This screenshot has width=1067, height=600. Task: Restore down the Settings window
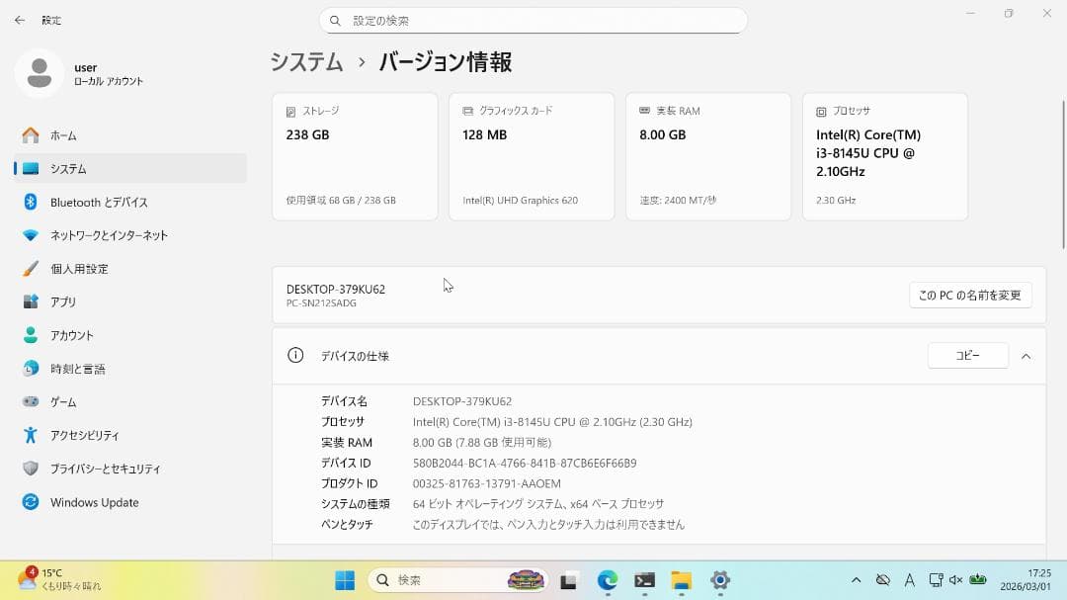(x=1009, y=14)
